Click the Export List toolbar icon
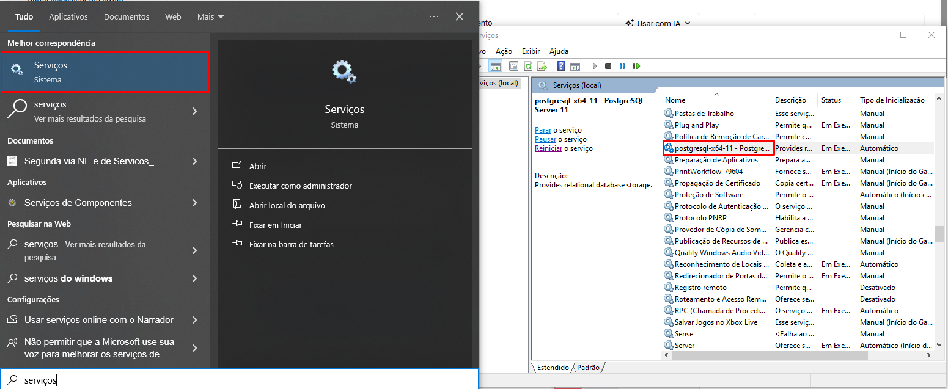Image resolution: width=948 pixels, height=389 pixels. pyautogui.click(x=542, y=66)
